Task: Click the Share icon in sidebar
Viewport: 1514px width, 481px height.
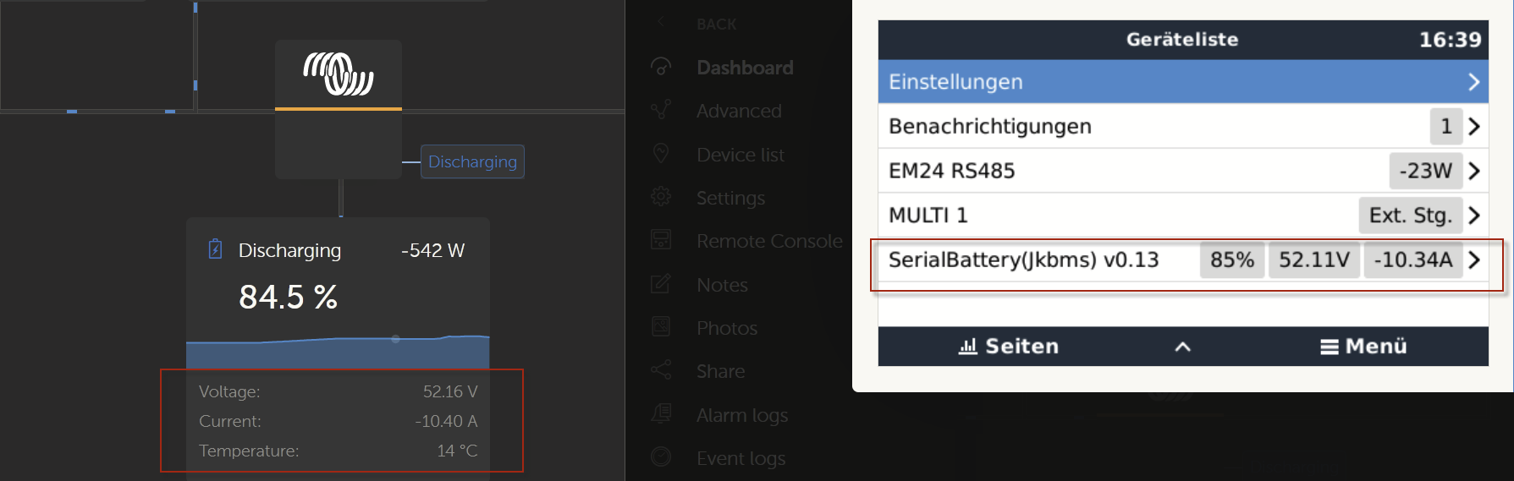Action: click(x=661, y=370)
